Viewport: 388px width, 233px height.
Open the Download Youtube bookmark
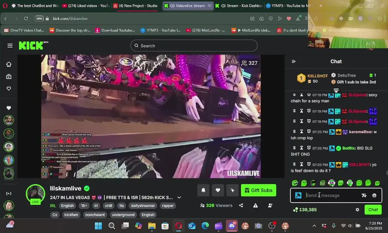tap(115, 30)
